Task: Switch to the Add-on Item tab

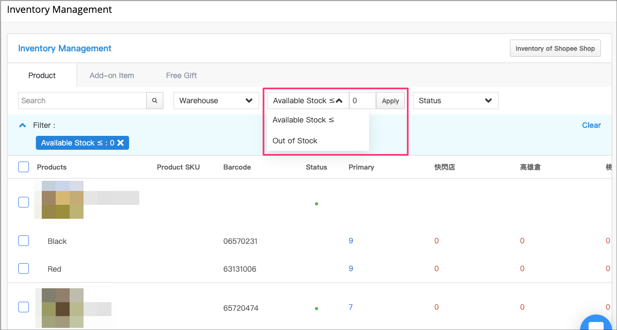Action: coord(112,75)
